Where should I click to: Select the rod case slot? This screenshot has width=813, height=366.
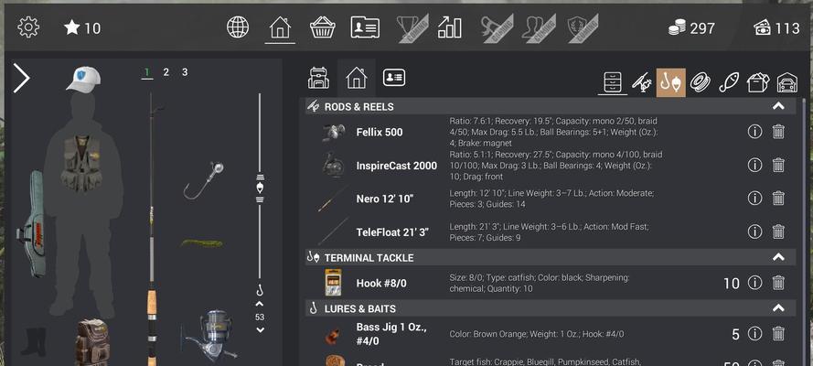[33, 224]
